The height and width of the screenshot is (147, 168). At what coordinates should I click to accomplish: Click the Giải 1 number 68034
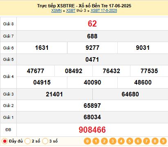click(92, 117)
